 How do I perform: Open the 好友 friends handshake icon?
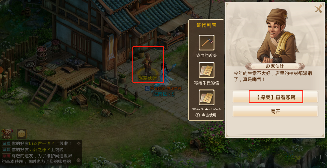[x=7, y=134]
